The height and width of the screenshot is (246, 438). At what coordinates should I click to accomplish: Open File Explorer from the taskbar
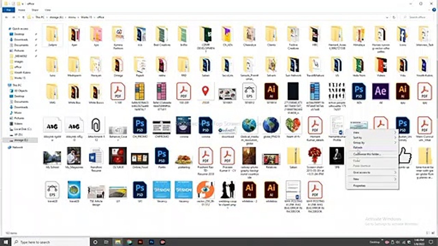[x=118, y=242]
